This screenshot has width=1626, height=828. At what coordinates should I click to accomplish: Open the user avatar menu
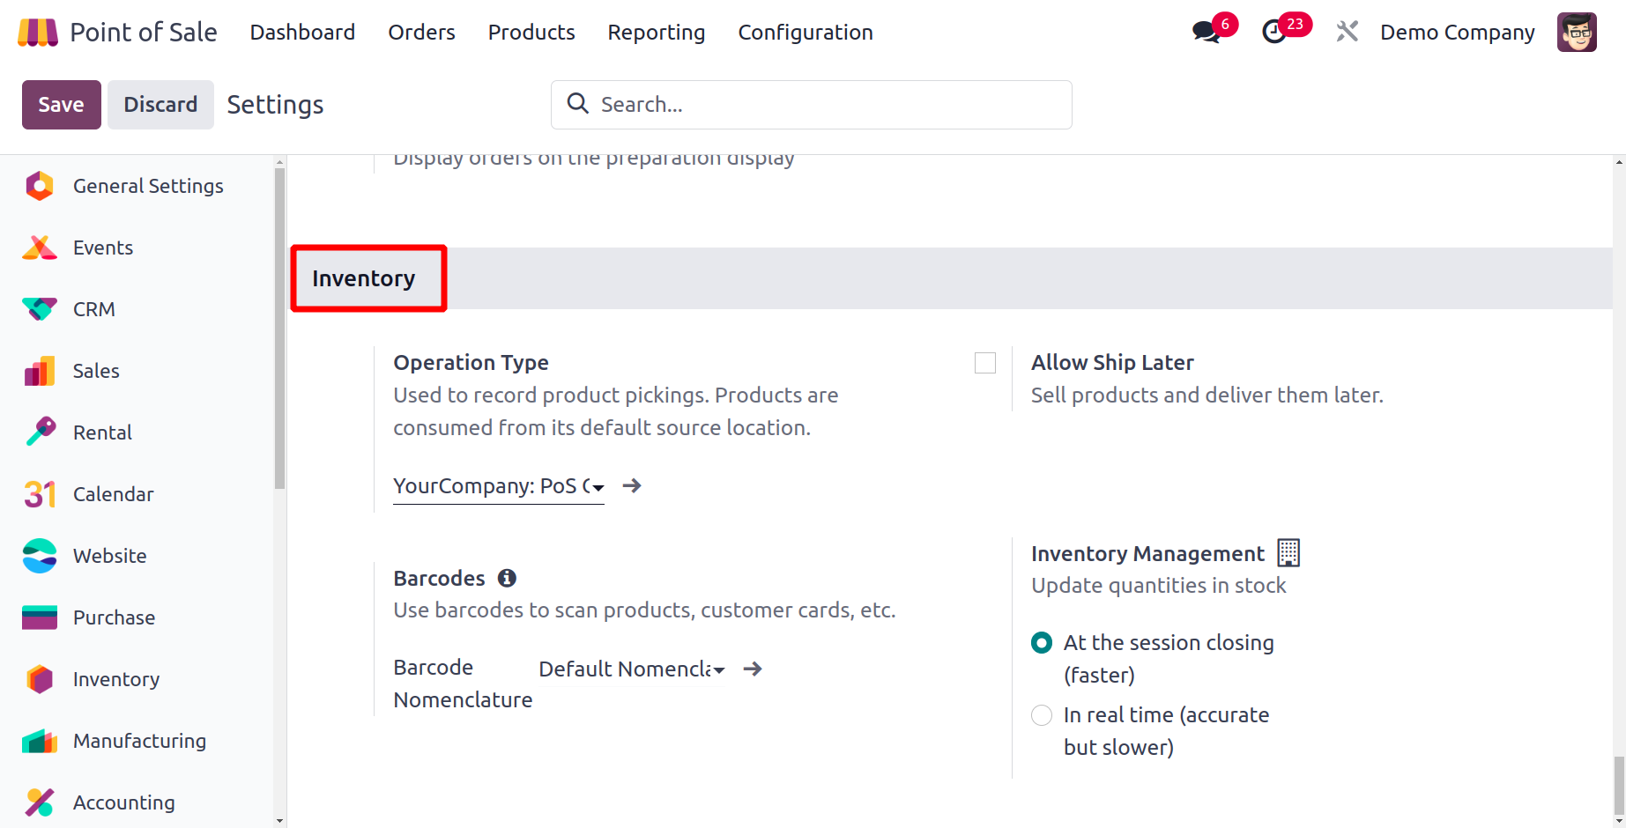point(1577,33)
